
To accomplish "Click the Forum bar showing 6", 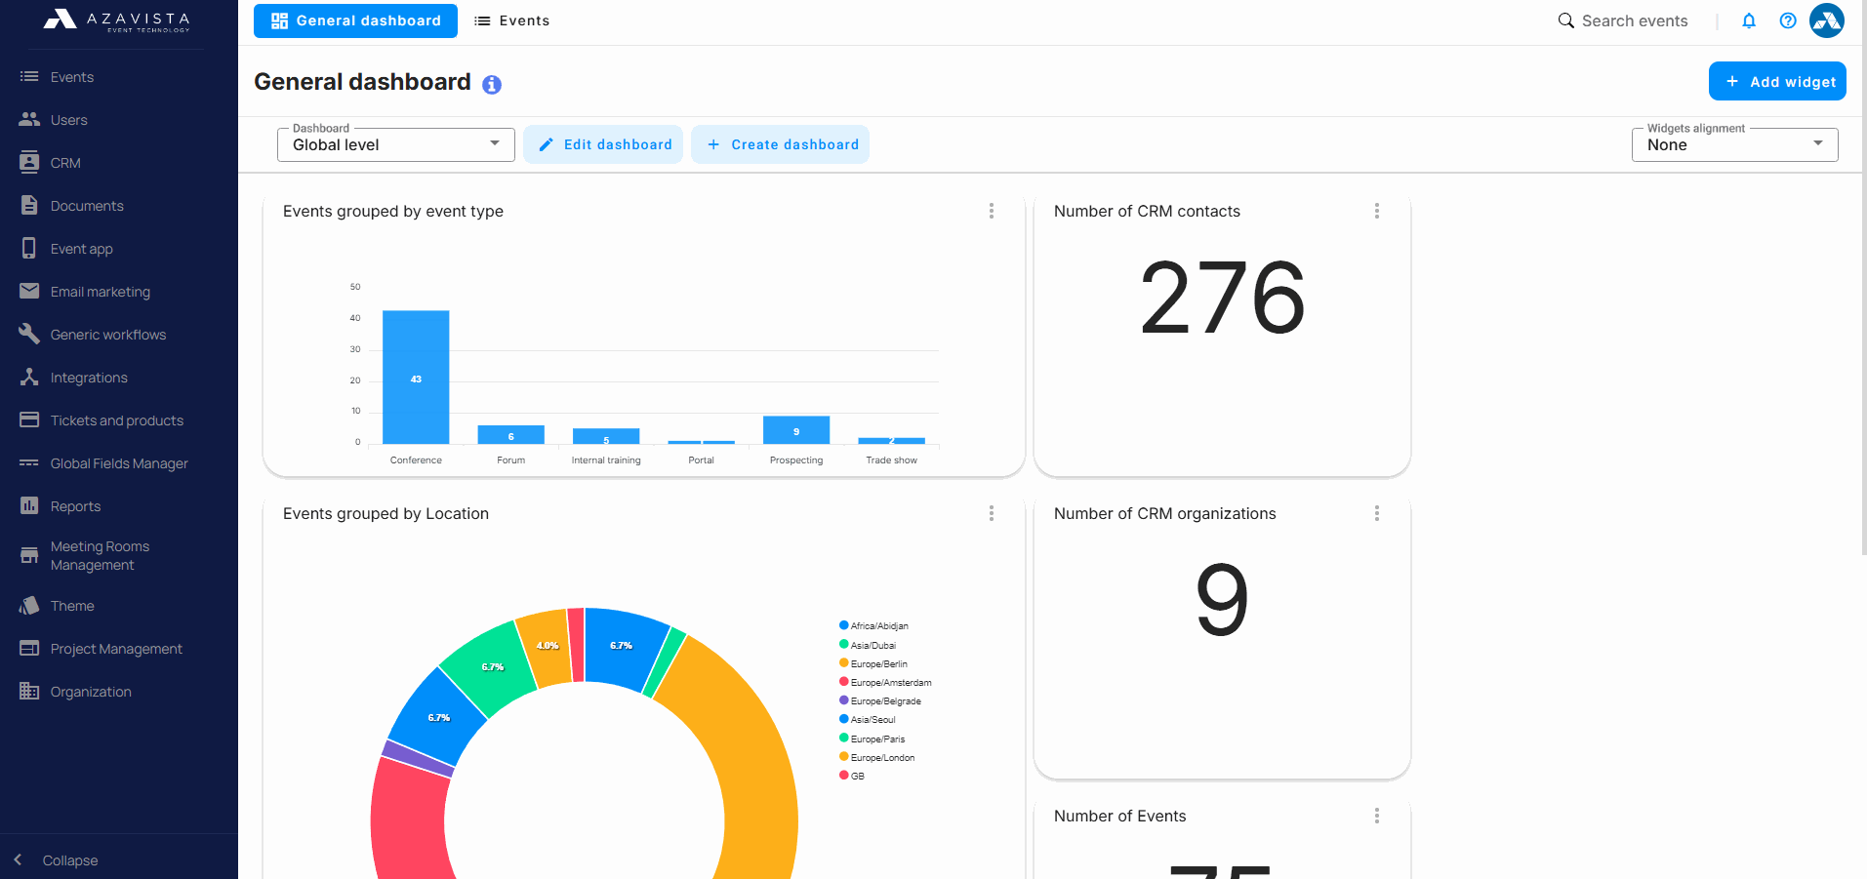I will coord(510,435).
